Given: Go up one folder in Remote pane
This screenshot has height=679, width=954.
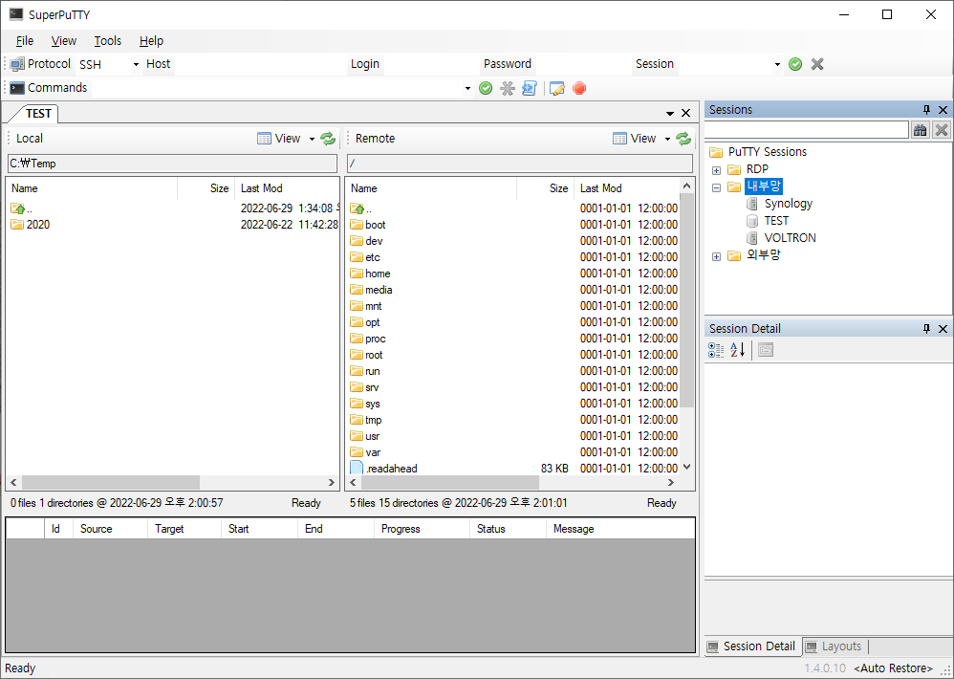Looking at the screenshot, I should [360, 208].
